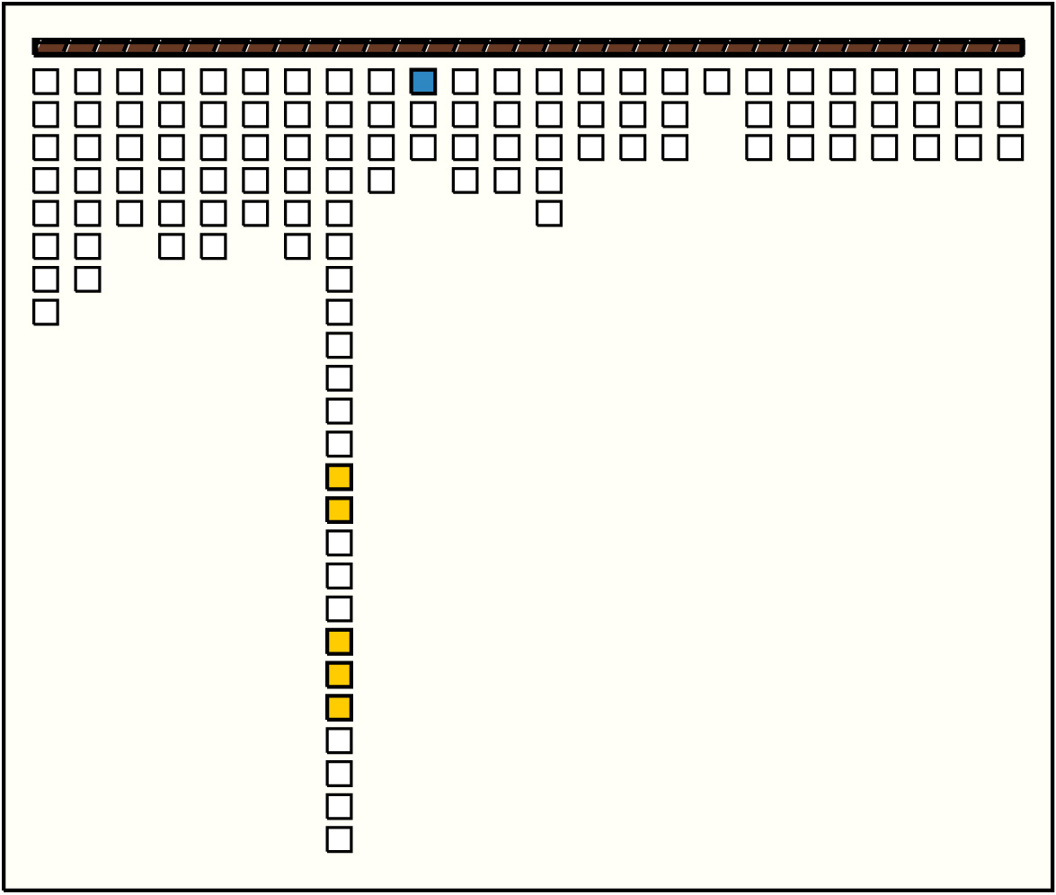Select middle white square between the yellow groups
This screenshot has height=895, width=1056.
pos(339,576)
